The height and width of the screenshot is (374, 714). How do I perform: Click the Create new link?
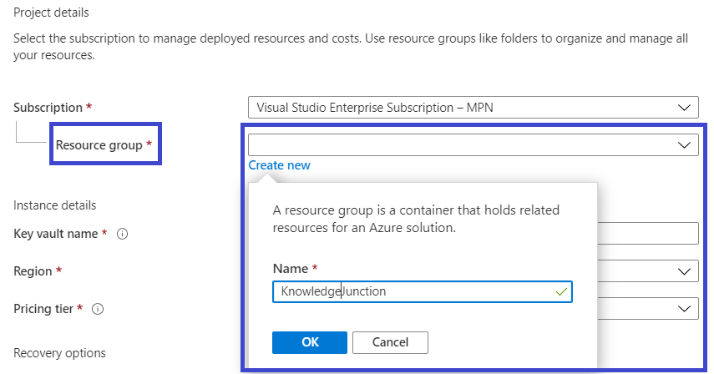(x=279, y=165)
